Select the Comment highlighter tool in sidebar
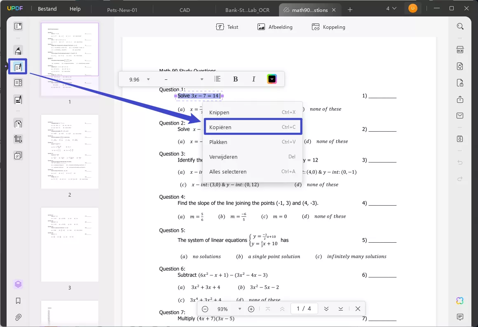The height and width of the screenshot is (327, 478). tap(18, 51)
